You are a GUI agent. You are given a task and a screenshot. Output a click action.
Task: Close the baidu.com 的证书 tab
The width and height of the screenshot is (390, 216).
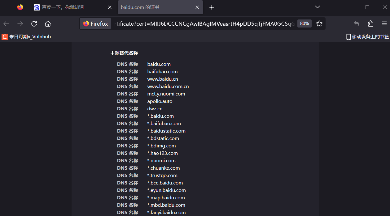(x=197, y=7)
